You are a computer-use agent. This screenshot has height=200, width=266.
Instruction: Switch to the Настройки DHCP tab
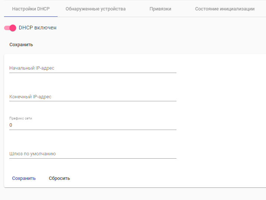coord(31,9)
